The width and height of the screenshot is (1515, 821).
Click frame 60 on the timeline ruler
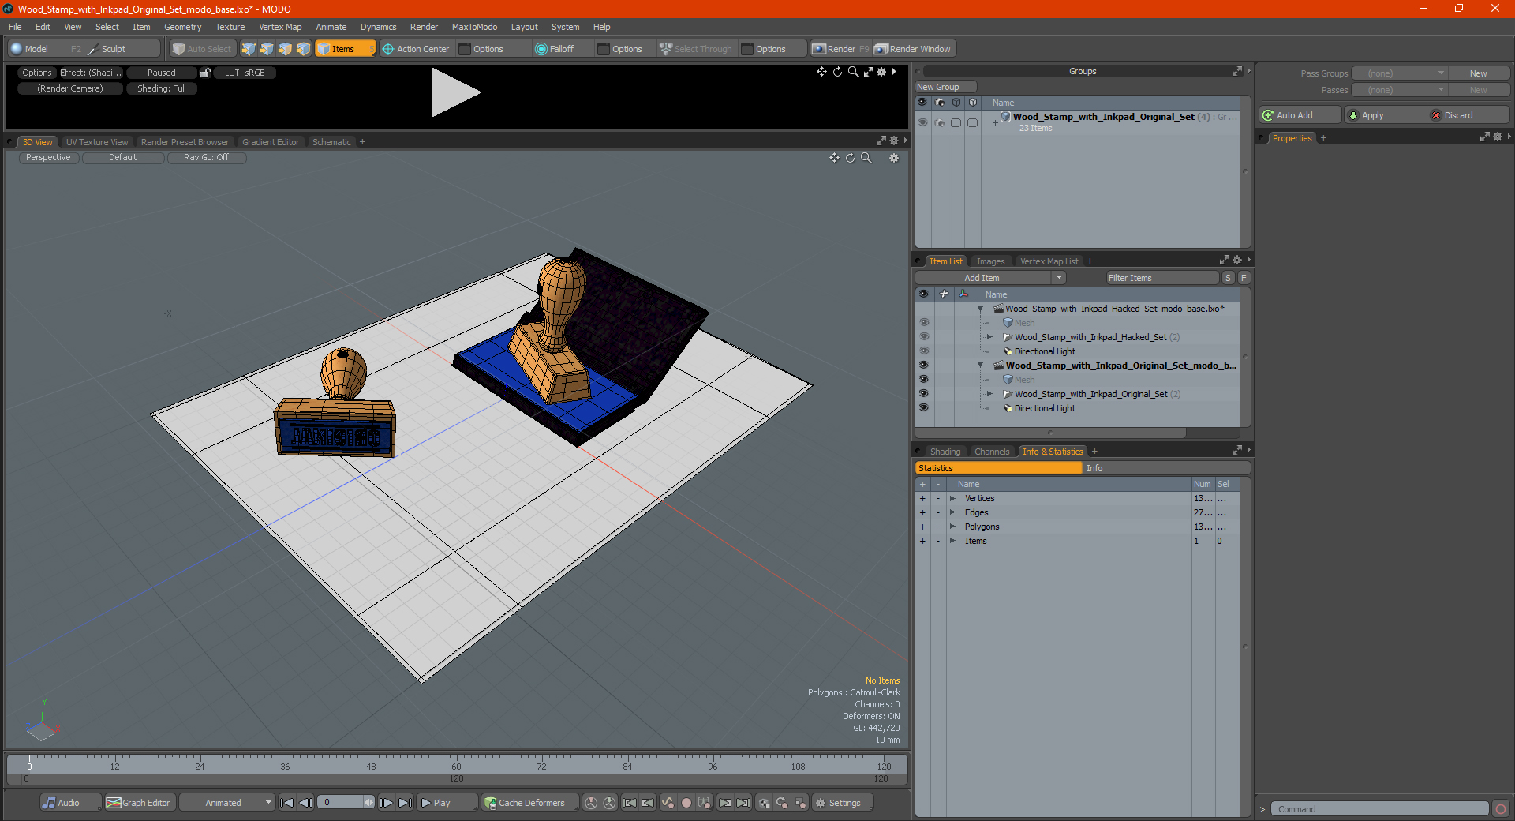click(456, 766)
